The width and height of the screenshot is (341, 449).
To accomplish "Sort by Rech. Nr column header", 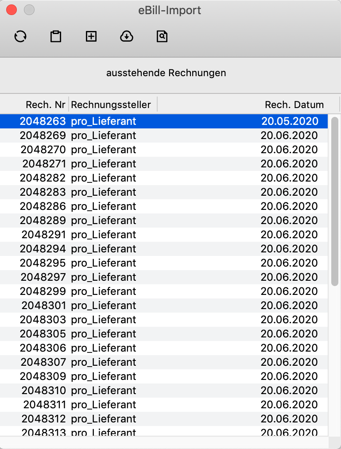I will coord(45,105).
